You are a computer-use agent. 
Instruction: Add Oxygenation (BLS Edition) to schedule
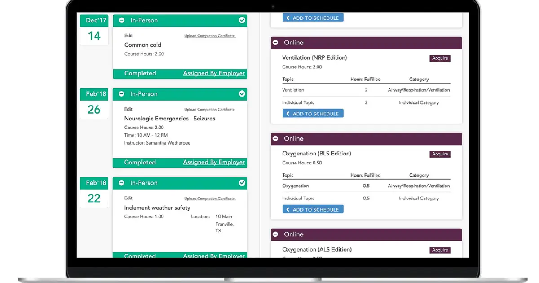pyautogui.click(x=313, y=209)
